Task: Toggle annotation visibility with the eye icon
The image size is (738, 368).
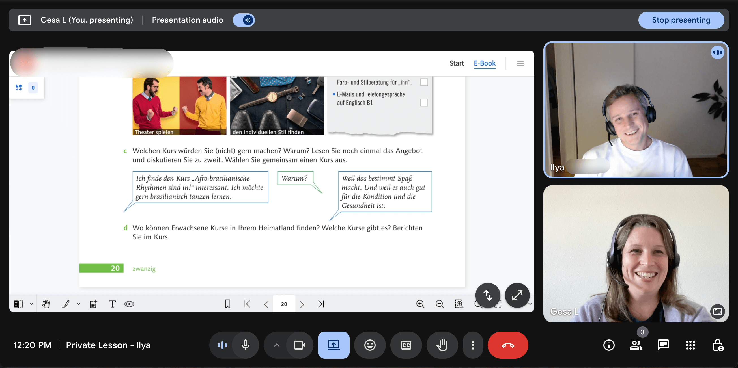Action: (130, 304)
